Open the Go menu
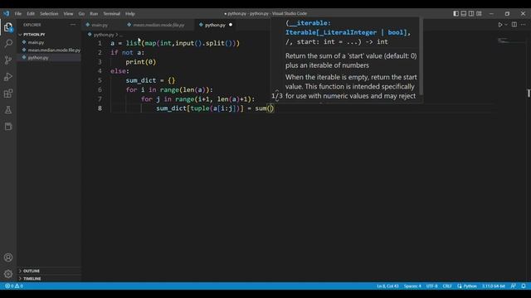This screenshot has height=298, width=531. (x=81, y=13)
